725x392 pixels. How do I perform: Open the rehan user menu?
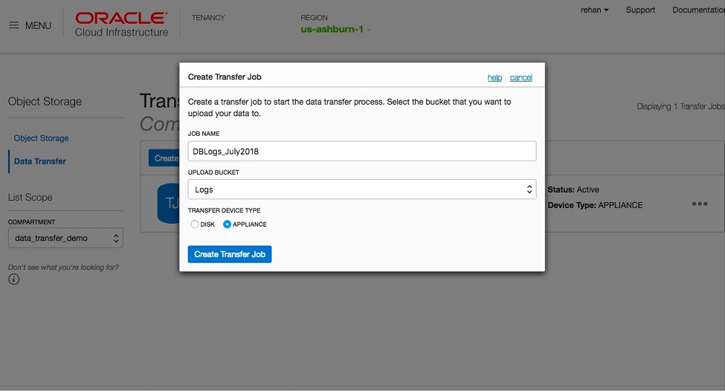pyautogui.click(x=594, y=10)
